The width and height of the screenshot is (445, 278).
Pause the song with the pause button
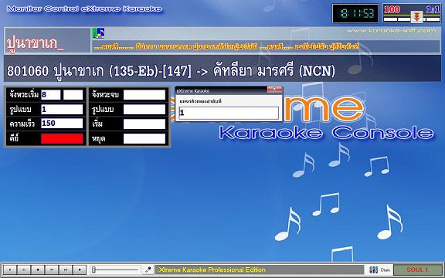point(24,270)
